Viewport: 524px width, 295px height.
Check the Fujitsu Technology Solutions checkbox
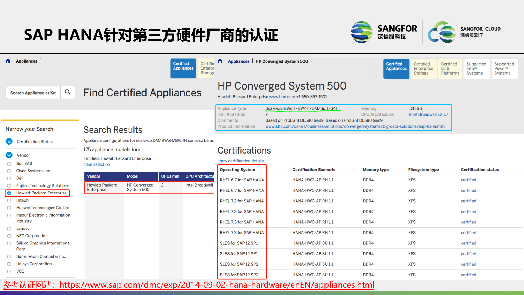pos(9,185)
